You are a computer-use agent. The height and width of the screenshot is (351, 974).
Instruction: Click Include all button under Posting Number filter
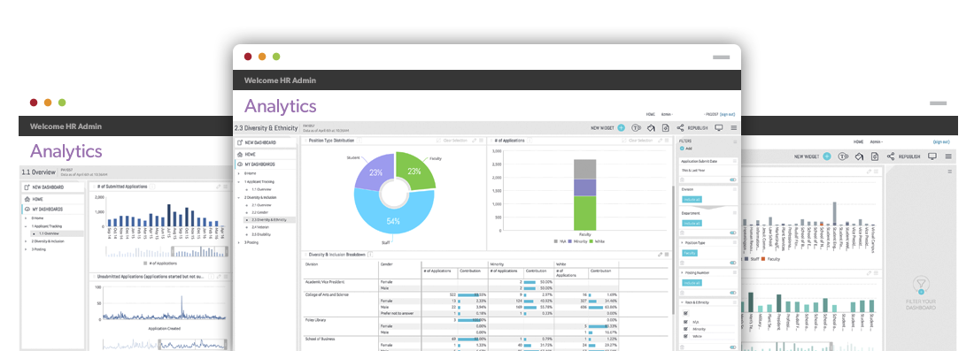692,283
